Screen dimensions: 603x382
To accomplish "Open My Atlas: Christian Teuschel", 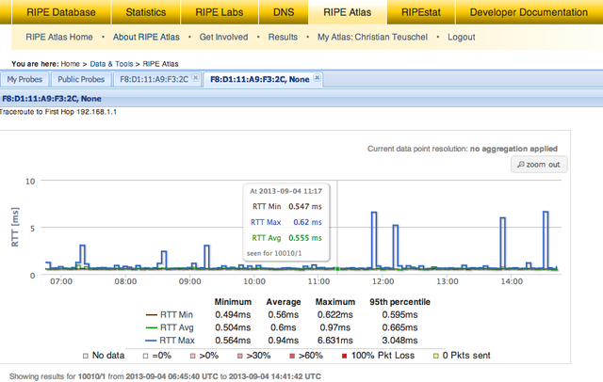I will pyautogui.click(x=372, y=37).
